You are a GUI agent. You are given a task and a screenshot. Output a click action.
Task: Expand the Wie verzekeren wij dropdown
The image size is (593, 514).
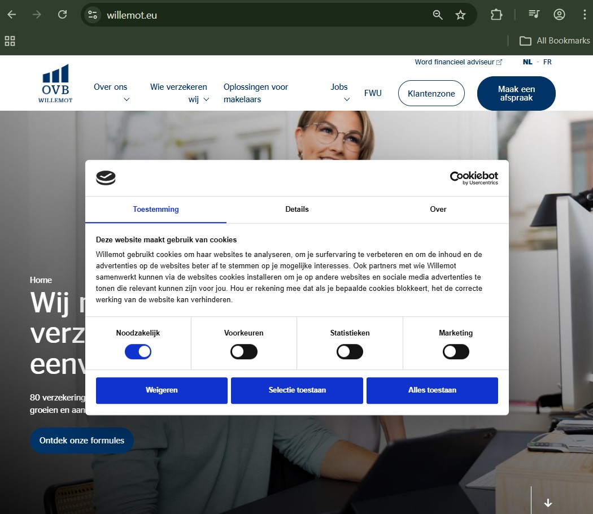[x=179, y=93]
